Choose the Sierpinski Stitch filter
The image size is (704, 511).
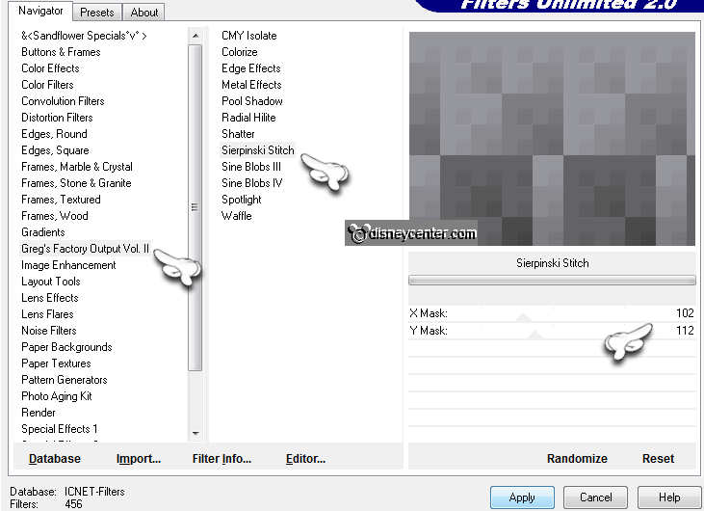[x=258, y=150]
